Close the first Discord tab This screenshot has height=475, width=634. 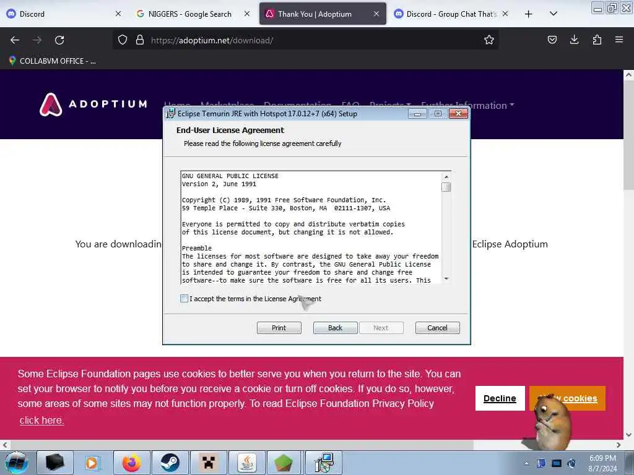click(x=118, y=14)
